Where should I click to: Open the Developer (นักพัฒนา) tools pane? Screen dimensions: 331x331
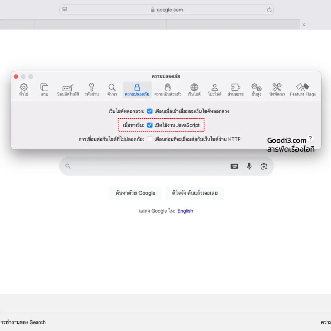click(x=277, y=90)
